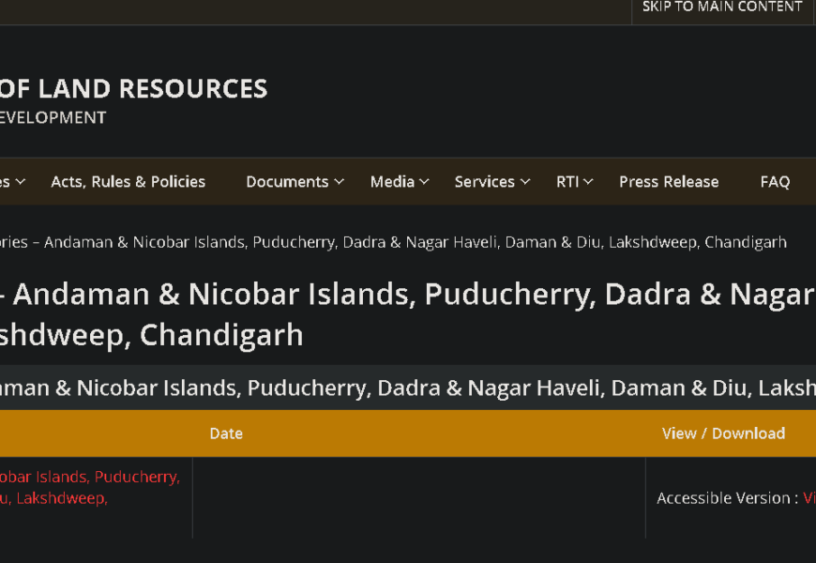Expand the chevron arrow beside Documents
The width and height of the screenshot is (816, 563).
(339, 182)
